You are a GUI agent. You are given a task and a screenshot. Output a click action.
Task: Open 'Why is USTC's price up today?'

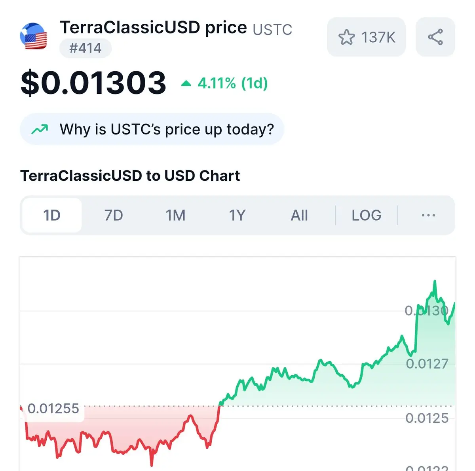pyautogui.click(x=152, y=129)
